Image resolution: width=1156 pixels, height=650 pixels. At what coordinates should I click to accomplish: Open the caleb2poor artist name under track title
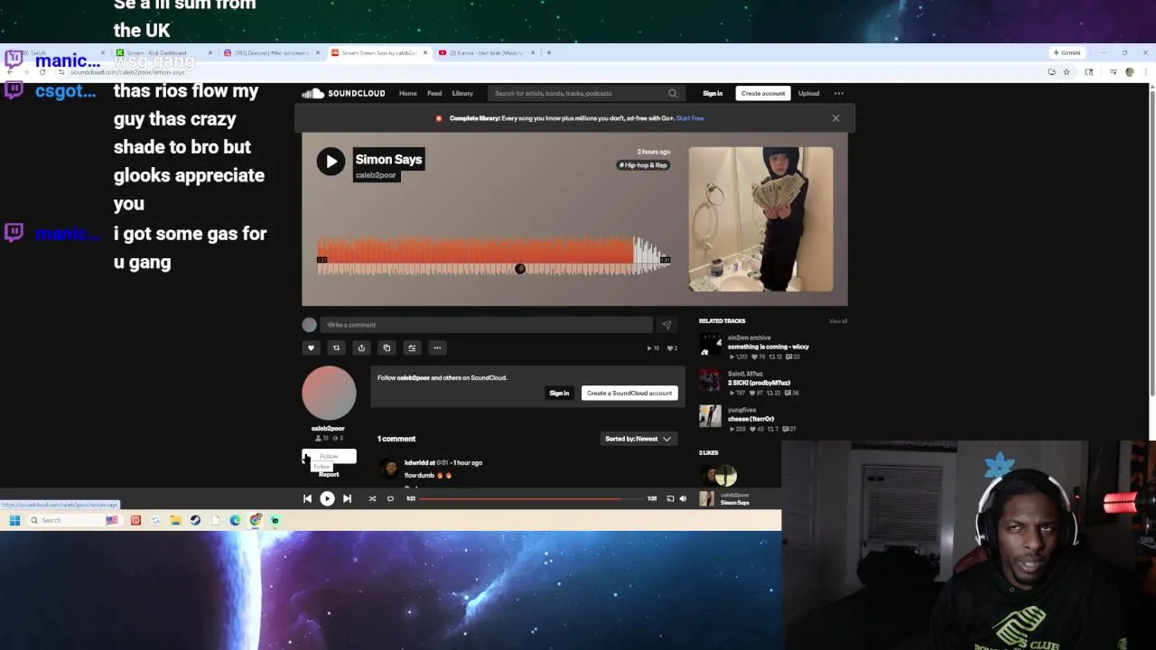[x=376, y=175]
